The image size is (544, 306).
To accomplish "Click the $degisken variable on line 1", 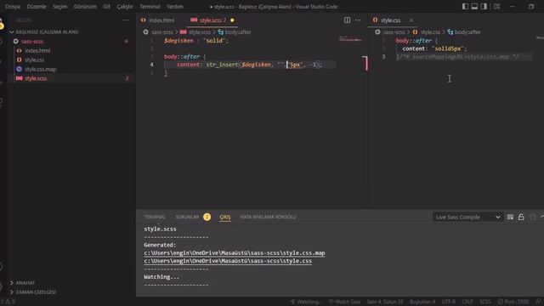I will (x=178, y=41).
